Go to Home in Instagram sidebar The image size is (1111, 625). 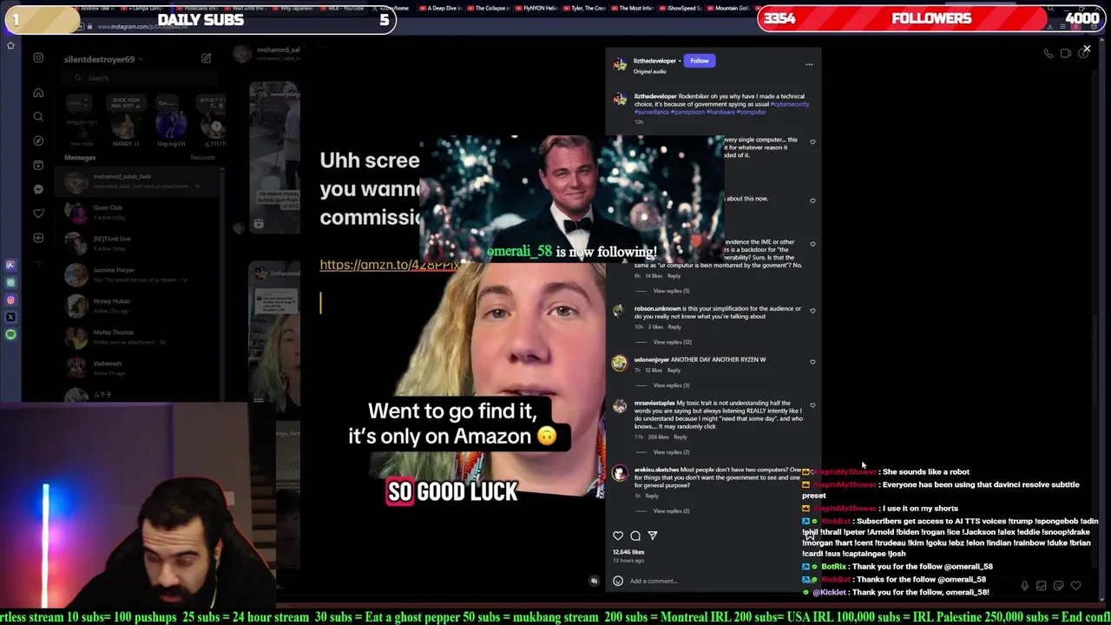38,92
